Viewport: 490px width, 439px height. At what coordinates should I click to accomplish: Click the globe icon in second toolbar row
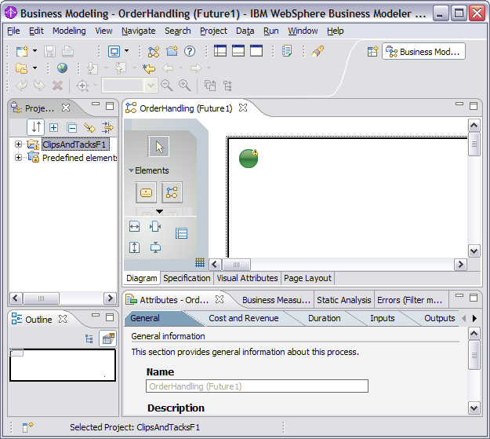pos(62,68)
